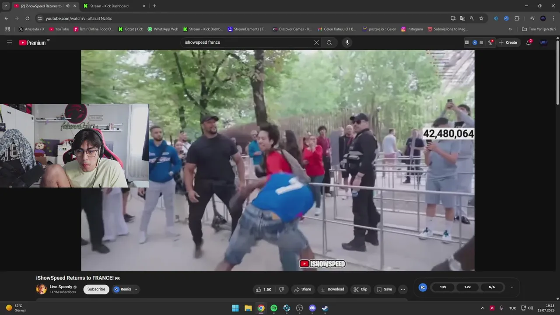The height and width of the screenshot is (315, 560).
Task: Select the N/A vidIQ stat pill
Action: [492, 287]
